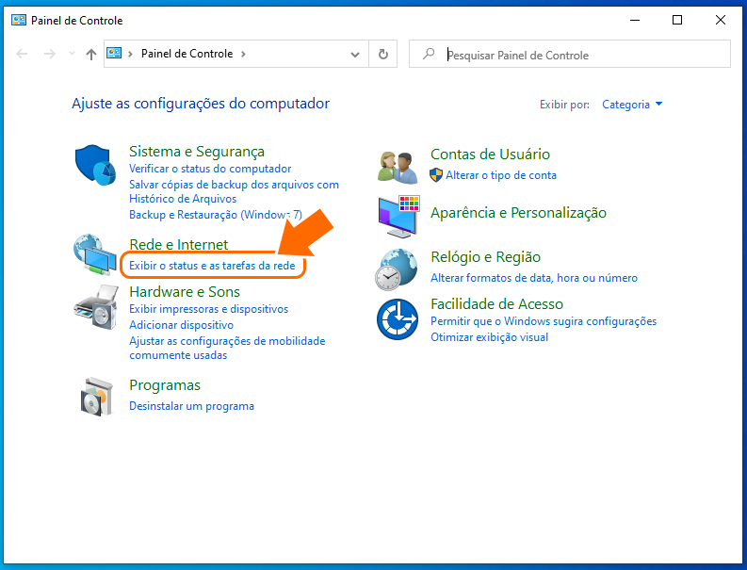Open Exibir o status e as tarefas da rede

pyautogui.click(x=212, y=266)
